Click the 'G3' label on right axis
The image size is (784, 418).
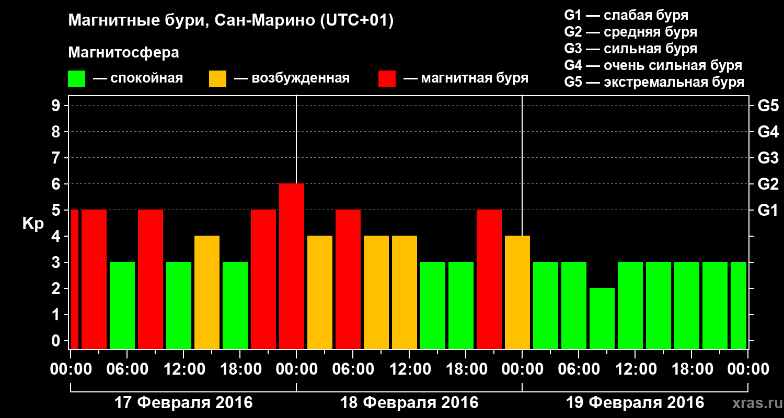[768, 158]
